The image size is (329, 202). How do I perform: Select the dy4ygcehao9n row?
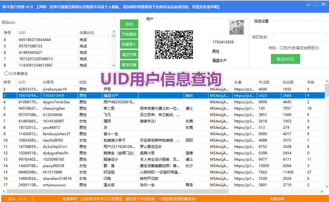tap(163, 153)
